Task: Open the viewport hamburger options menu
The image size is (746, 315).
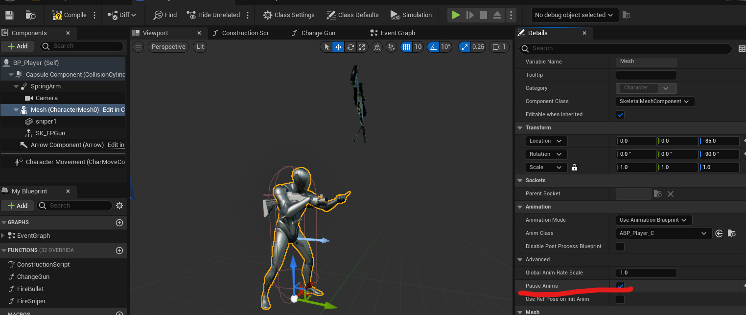Action: 139,47
